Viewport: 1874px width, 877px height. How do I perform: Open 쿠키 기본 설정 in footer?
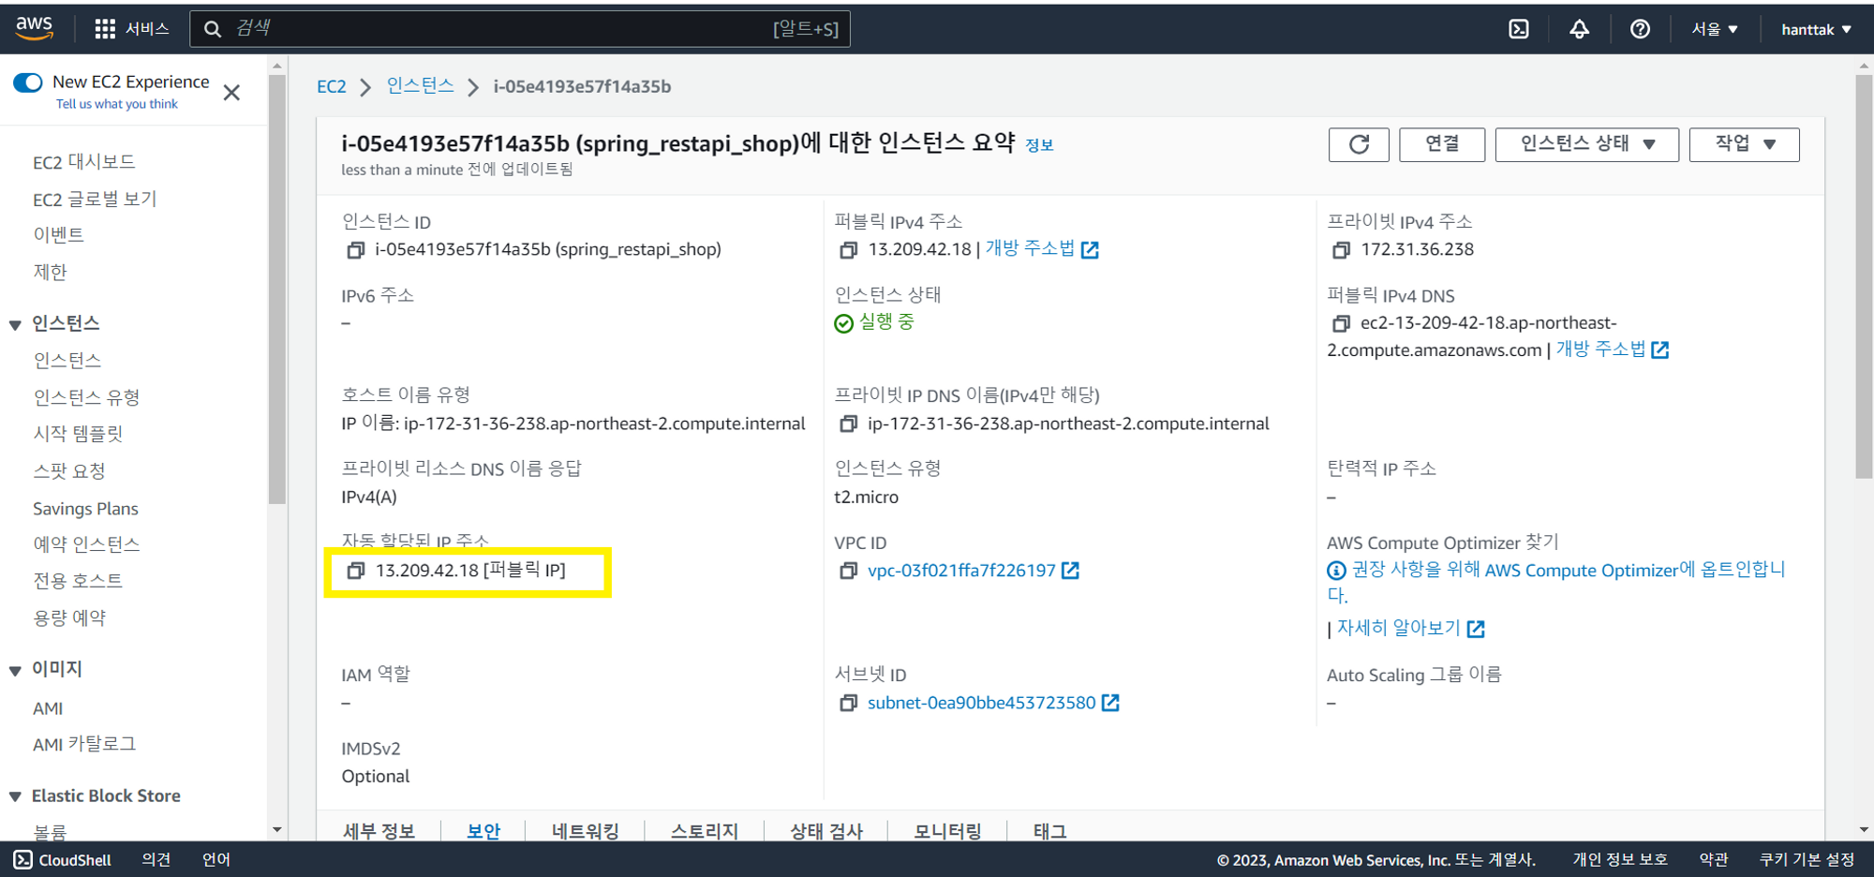point(1807,859)
